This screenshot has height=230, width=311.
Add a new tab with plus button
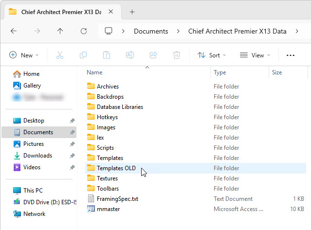[x=132, y=12]
